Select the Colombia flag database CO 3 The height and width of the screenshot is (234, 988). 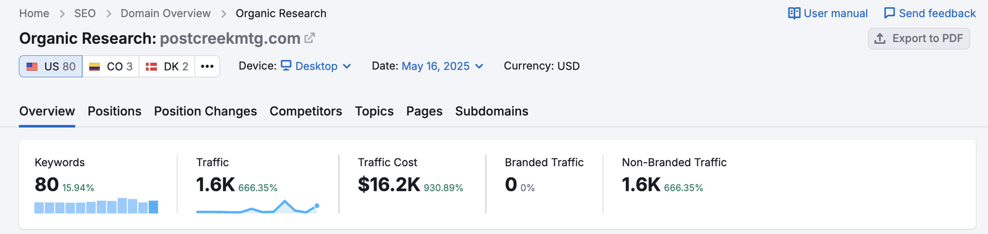(111, 66)
